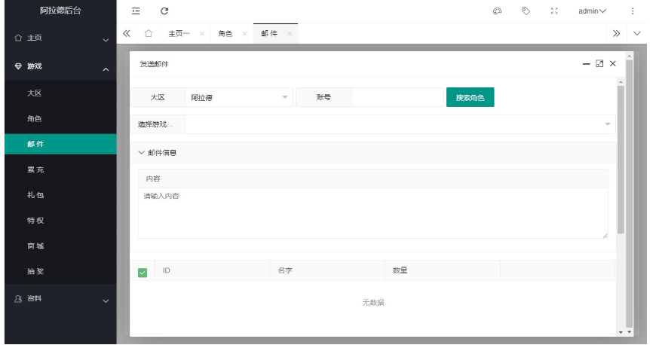
Task: Click the tag note icon in header
Action: [526, 11]
